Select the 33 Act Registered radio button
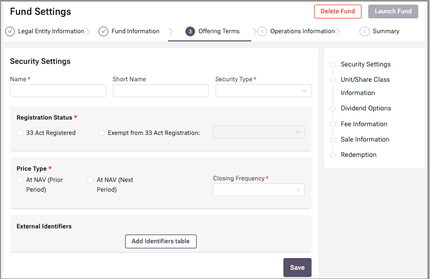The height and width of the screenshot is (279, 430). tap(19, 133)
